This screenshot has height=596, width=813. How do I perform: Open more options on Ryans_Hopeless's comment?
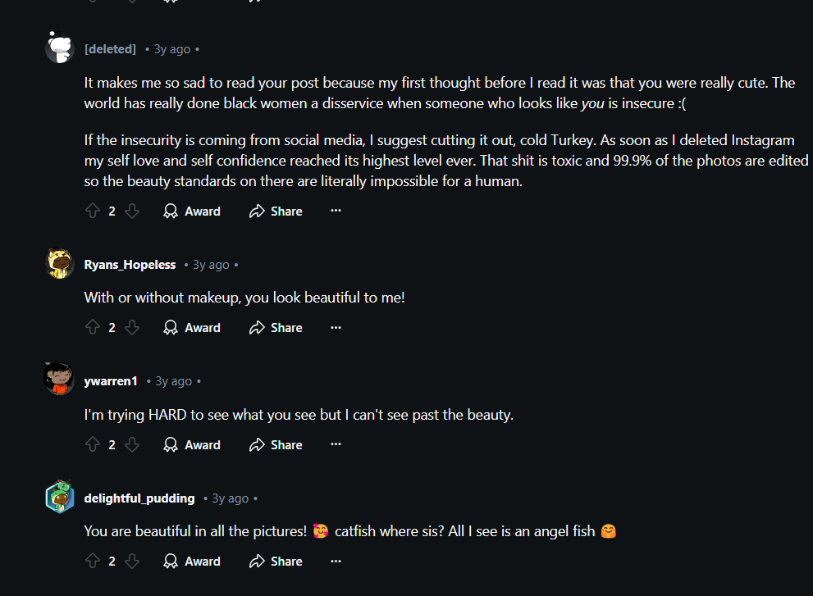pyautogui.click(x=336, y=328)
